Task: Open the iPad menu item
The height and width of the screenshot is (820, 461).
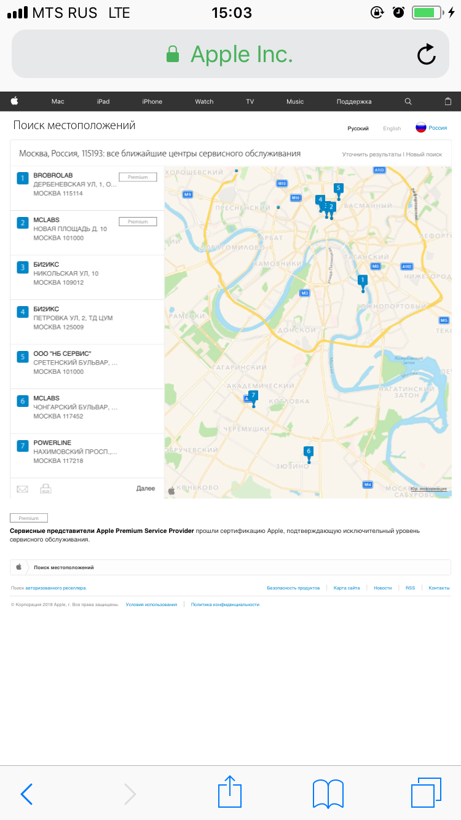Action: [x=103, y=101]
